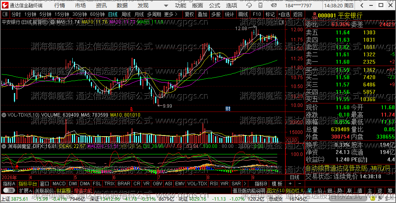The height and width of the screenshot is (203, 396).
Task: Select the 价 tab in side panel
Action: tap(320, 190)
